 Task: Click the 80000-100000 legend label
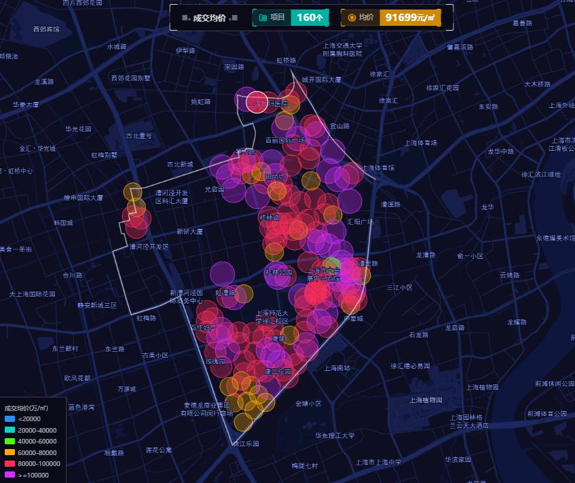pos(39,463)
